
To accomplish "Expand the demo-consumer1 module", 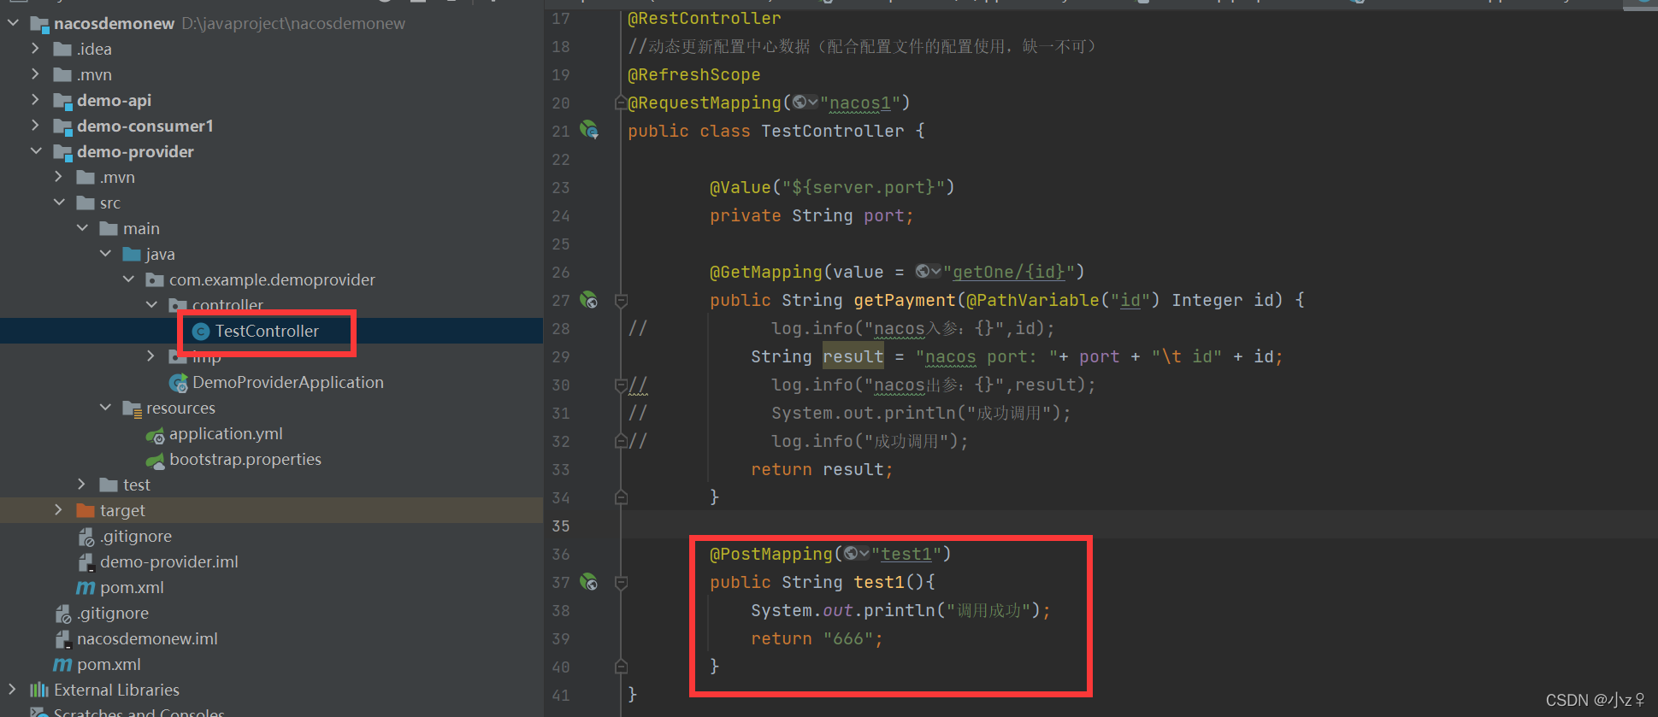I will 36,126.
